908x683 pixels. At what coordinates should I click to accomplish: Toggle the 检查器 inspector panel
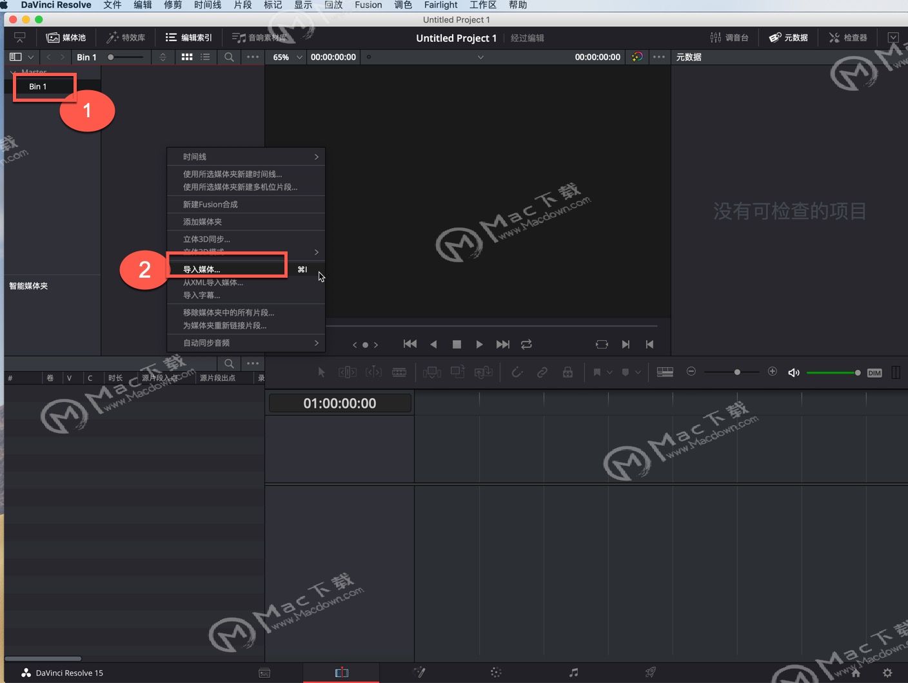[848, 37]
